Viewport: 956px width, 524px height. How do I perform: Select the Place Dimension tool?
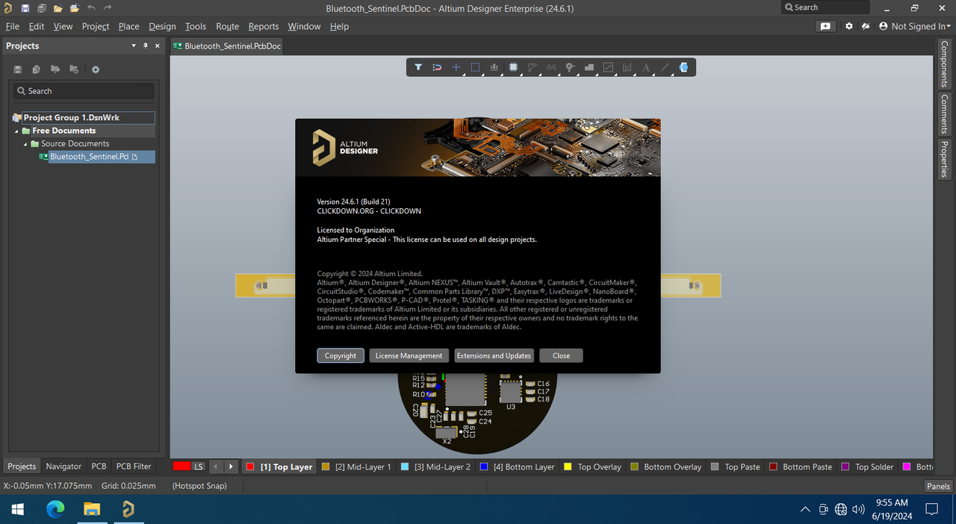tap(627, 67)
